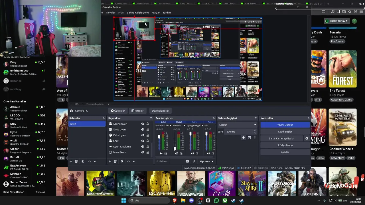This screenshot has height=205, width=365.
Task: Open advanced audio properties gears icon
Action: pos(194,161)
